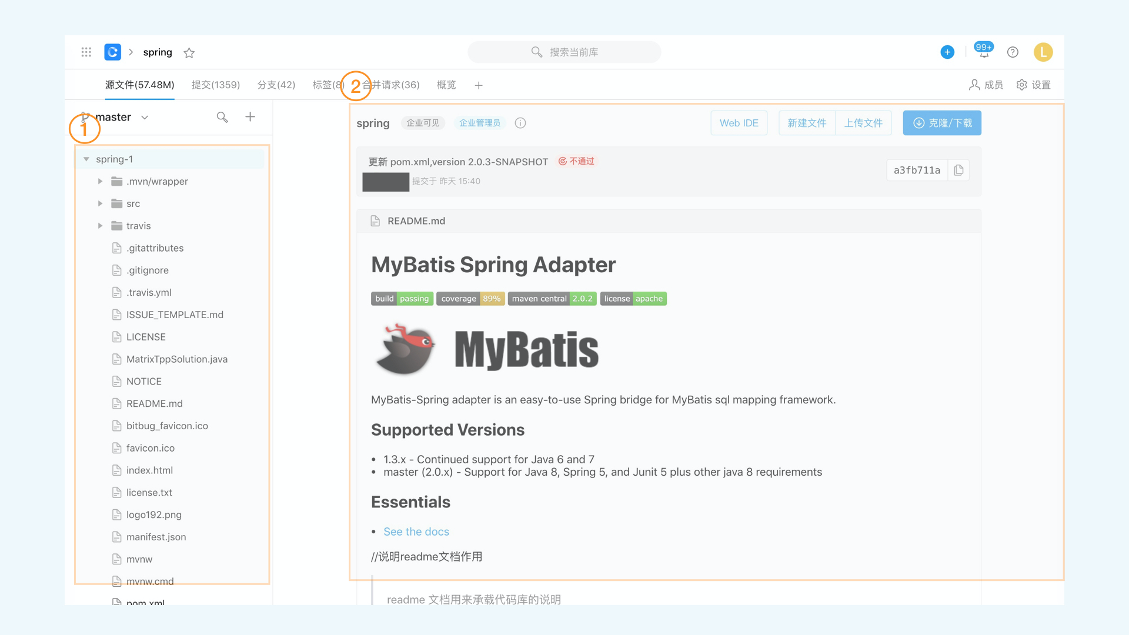Click the commit hash text a3fb711a
This screenshot has width=1129, height=635.
point(917,170)
